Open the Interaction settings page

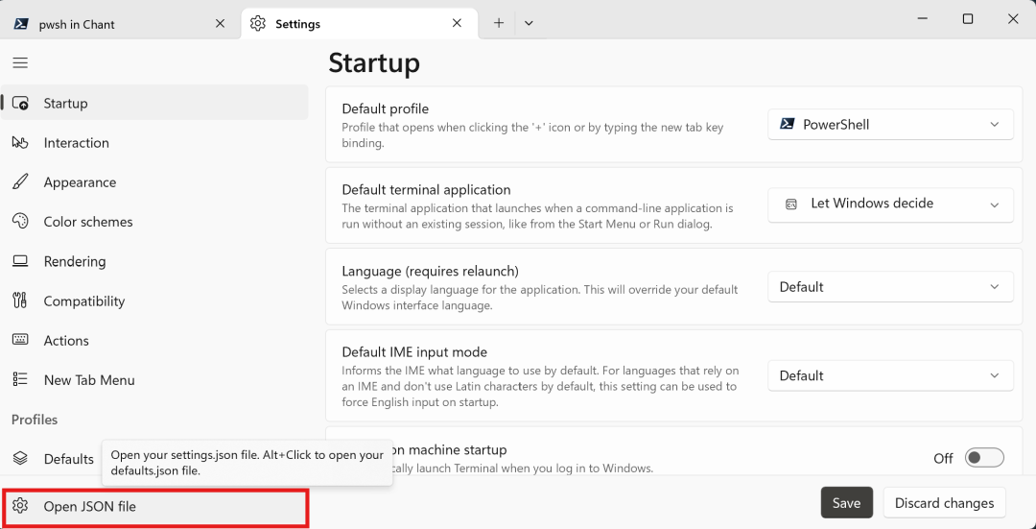click(x=76, y=143)
